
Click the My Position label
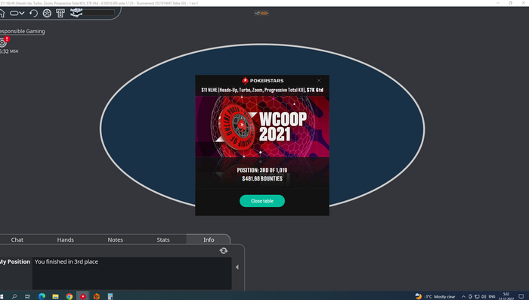[x=15, y=261]
